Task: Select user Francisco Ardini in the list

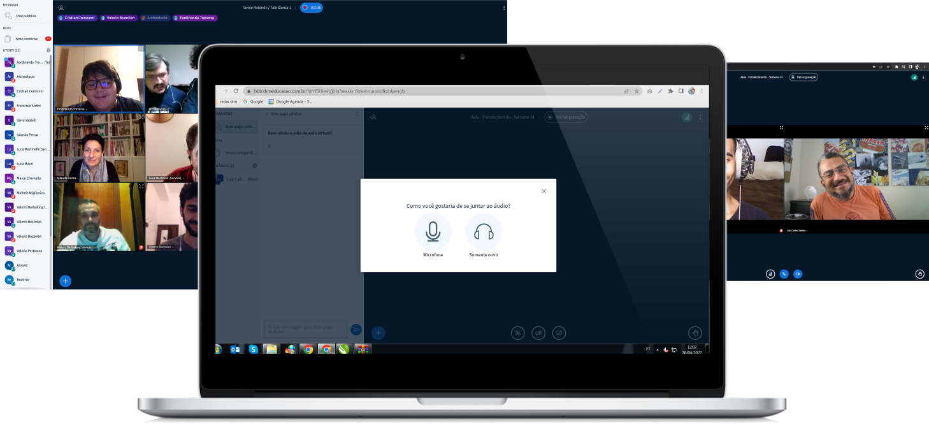Action: (x=27, y=106)
